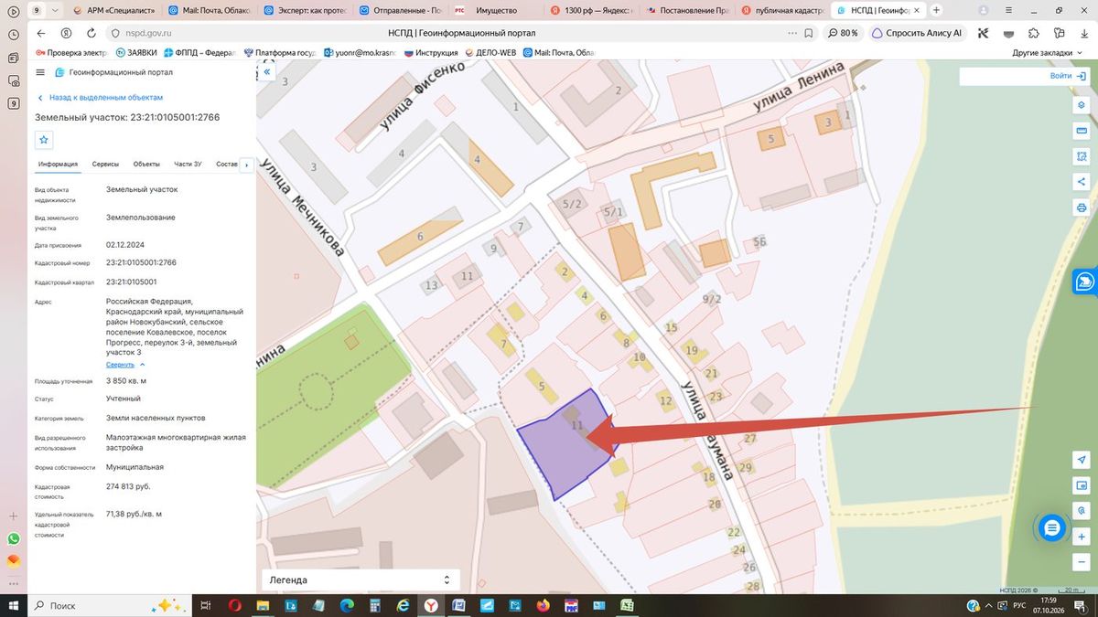This screenshot has width=1098, height=617.
Task: Open the address bar three-dots menu
Action: click(791, 33)
